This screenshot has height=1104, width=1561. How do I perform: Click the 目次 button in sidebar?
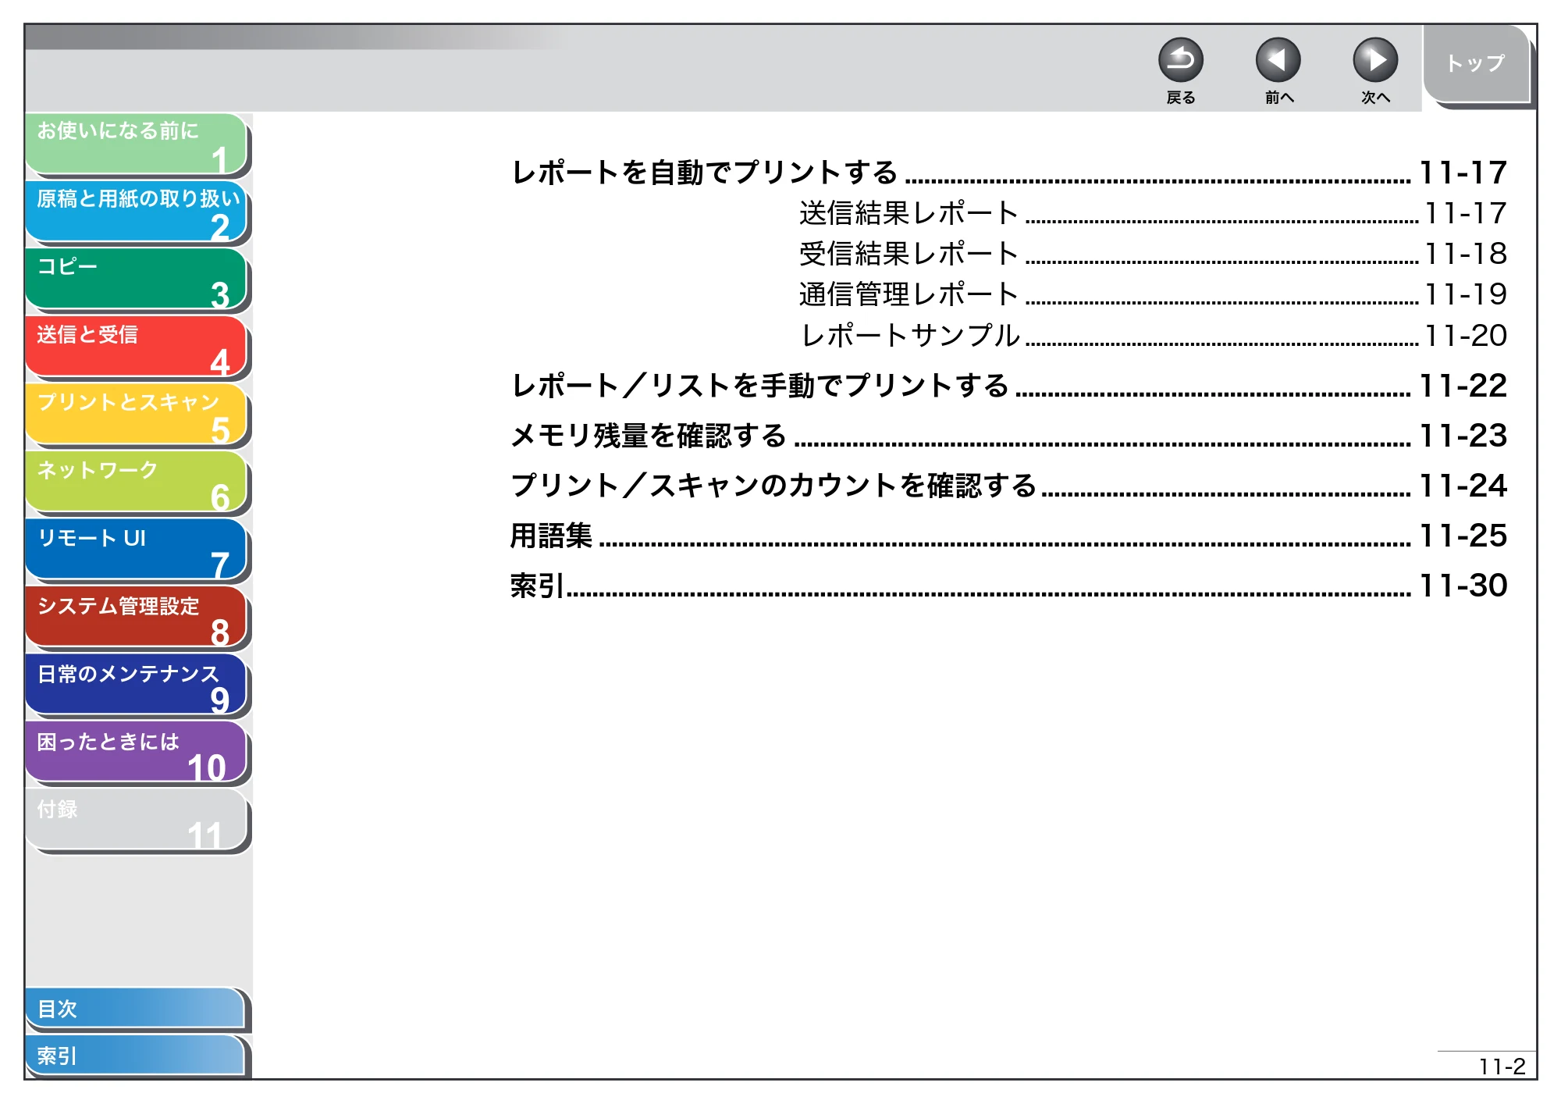point(136,1009)
